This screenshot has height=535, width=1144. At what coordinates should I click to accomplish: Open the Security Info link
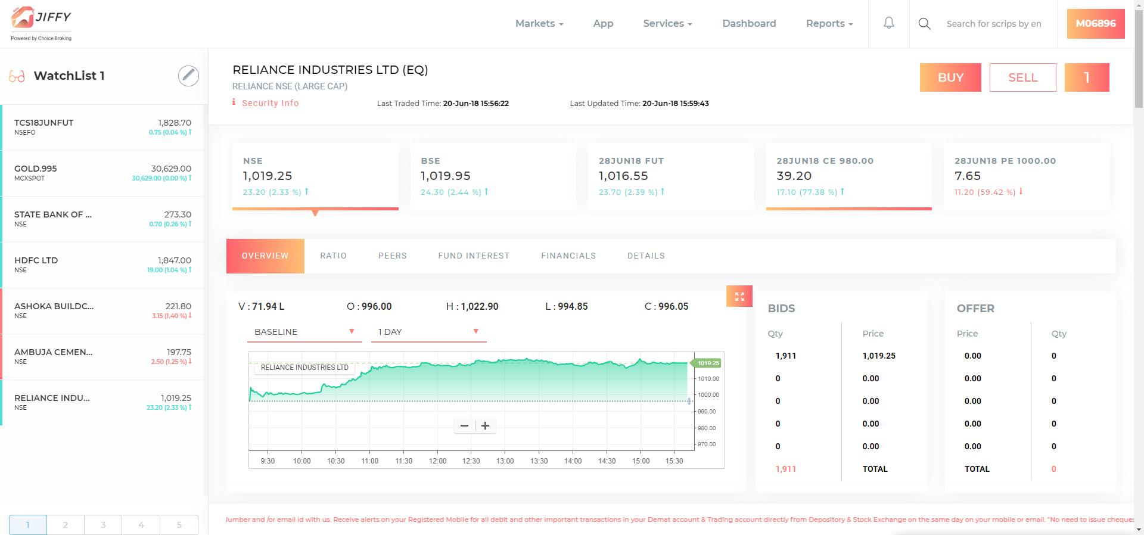click(271, 103)
